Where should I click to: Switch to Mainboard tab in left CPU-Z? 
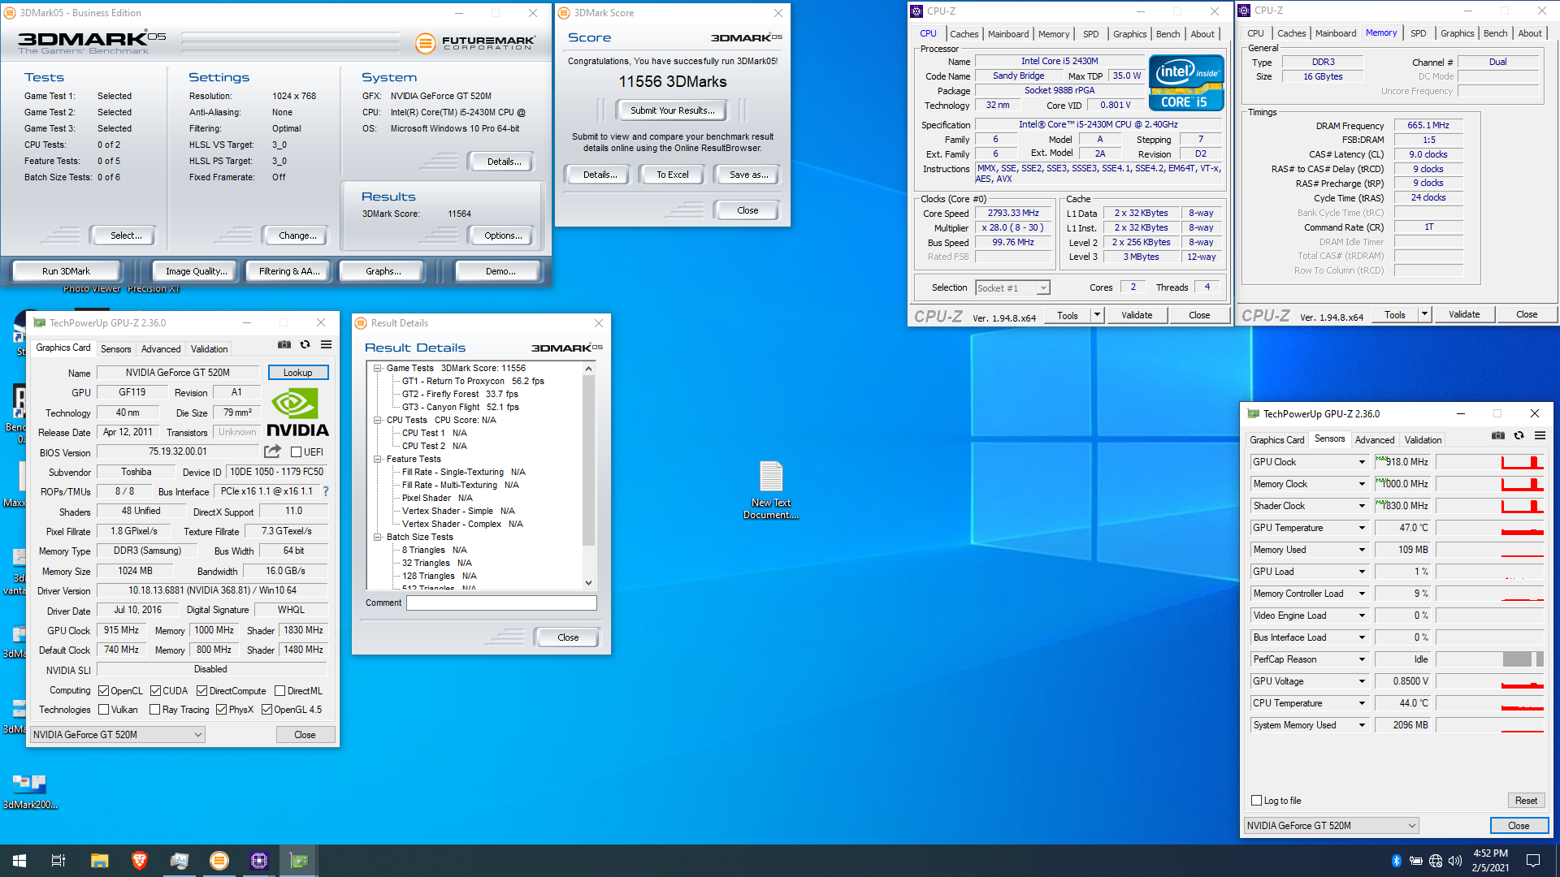[x=1008, y=34]
